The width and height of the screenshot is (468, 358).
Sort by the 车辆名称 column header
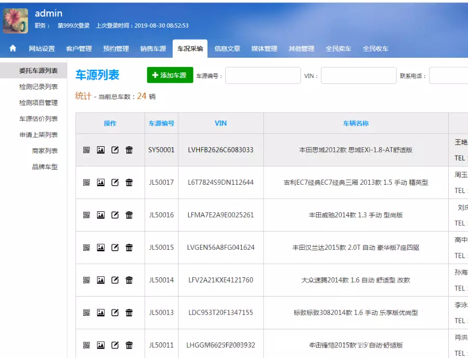tap(356, 123)
